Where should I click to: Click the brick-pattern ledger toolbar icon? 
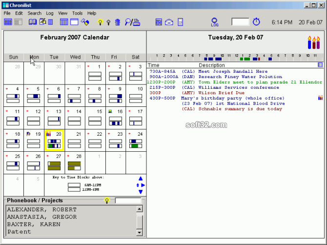click(159, 22)
